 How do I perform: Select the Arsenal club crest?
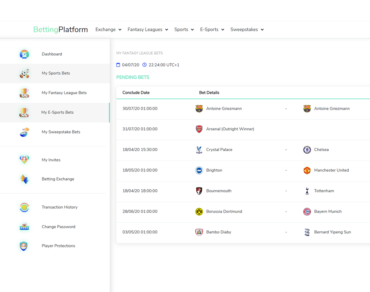pos(199,129)
